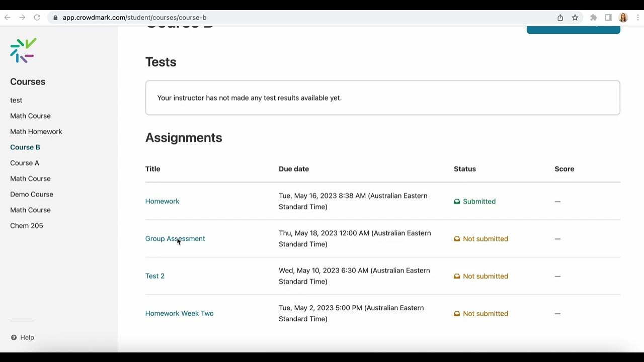Select Math Homework in the sidebar
The height and width of the screenshot is (362, 644).
click(x=36, y=132)
